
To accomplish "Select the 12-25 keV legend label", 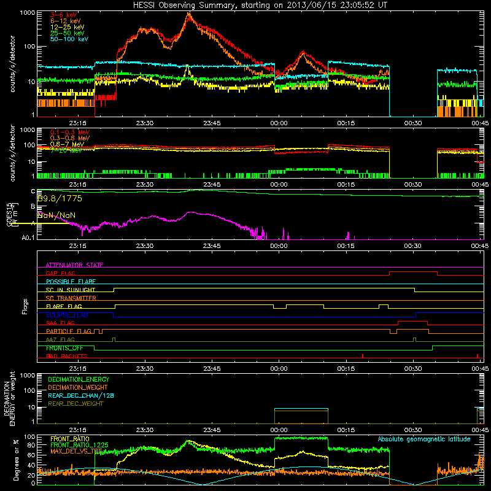I will click(68, 27).
